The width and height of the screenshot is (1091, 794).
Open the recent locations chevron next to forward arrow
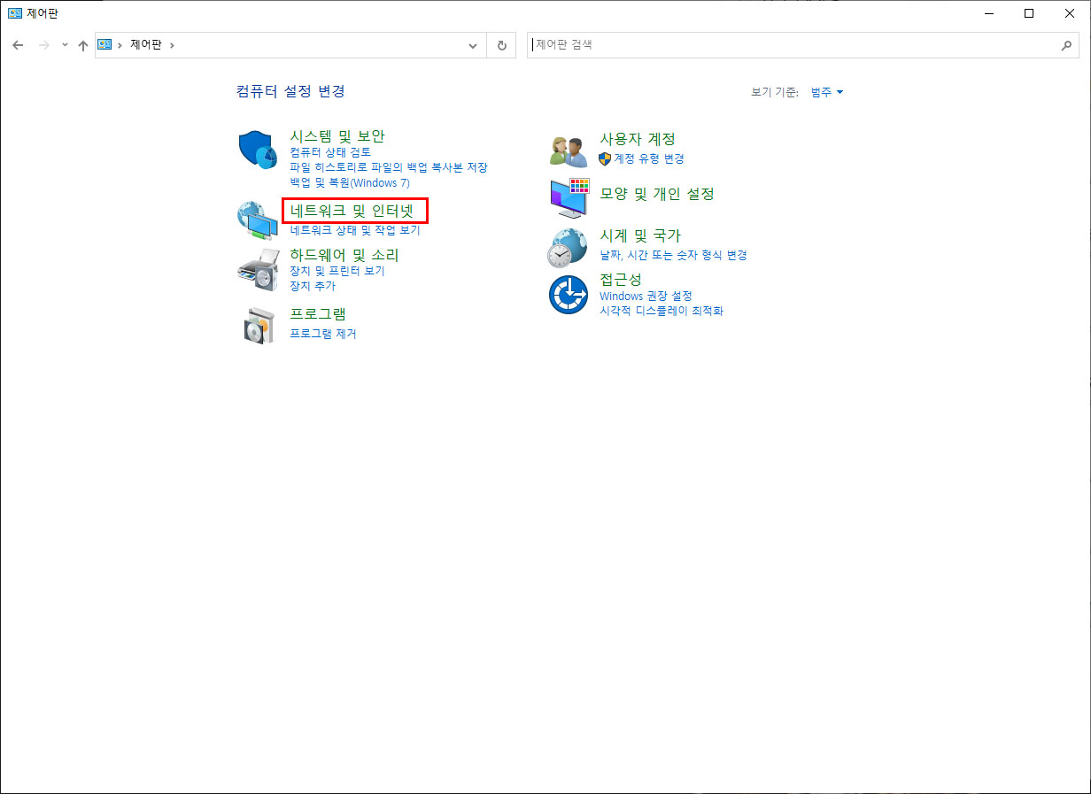pos(64,45)
